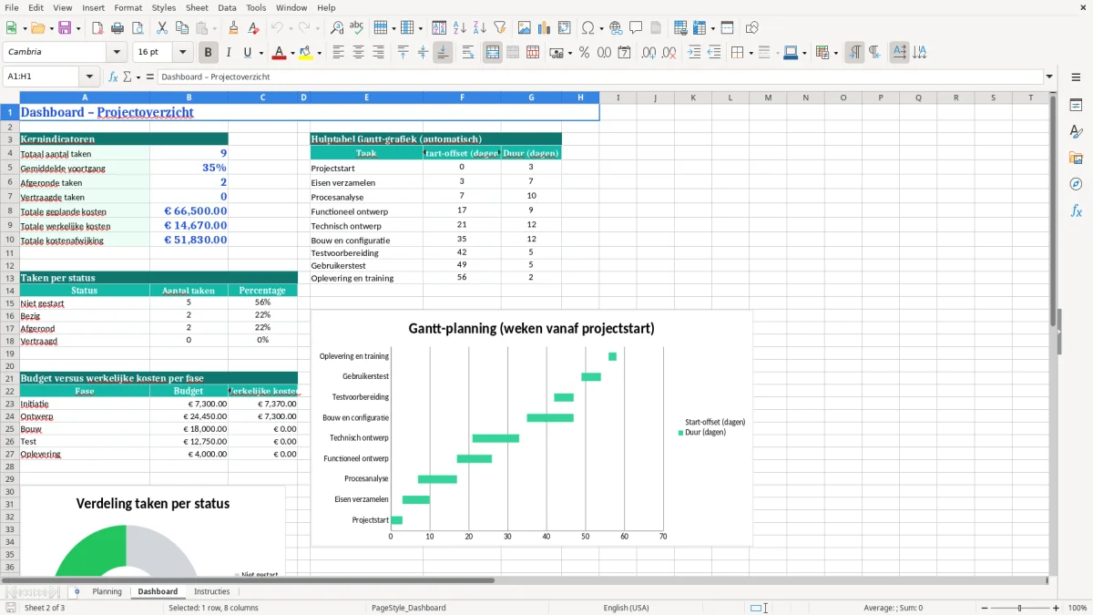Open font color dropdown arrow
Viewport: 1093px width, 615px height.
pyautogui.click(x=292, y=53)
